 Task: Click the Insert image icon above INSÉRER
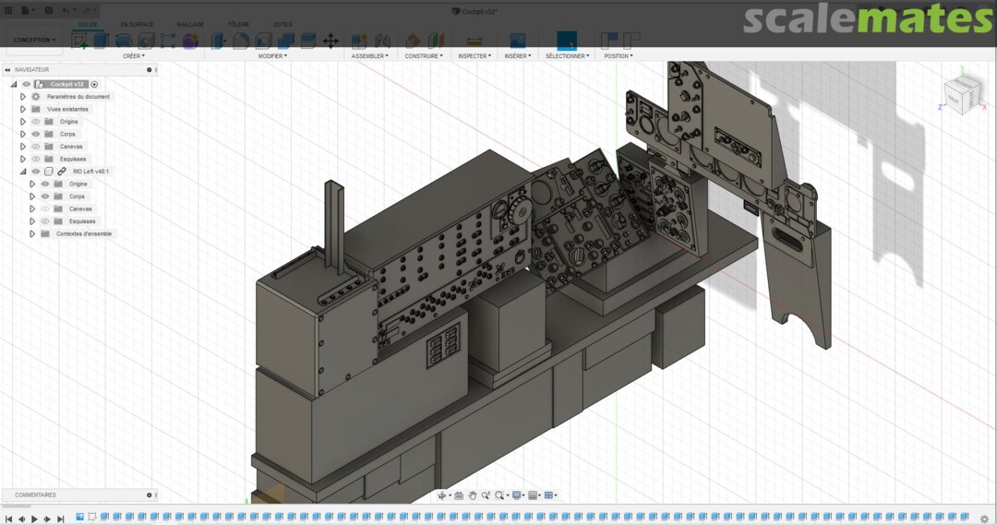[518, 41]
